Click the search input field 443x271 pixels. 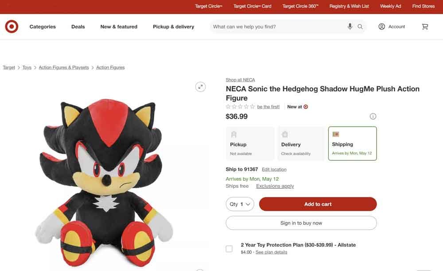[x=275, y=27]
